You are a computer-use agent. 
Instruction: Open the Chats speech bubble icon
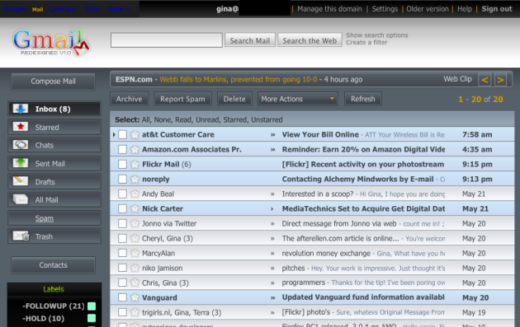click(21, 145)
